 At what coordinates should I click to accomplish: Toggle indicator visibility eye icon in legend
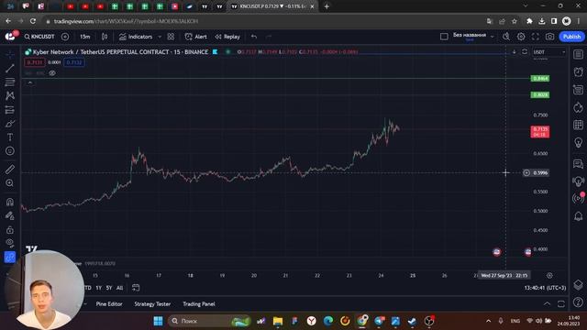coord(52,73)
